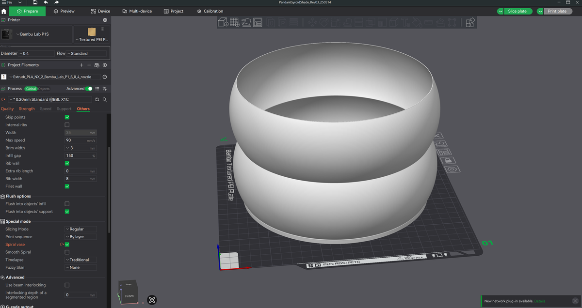Image resolution: width=582 pixels, height=308 pixels.
Task: Click the Home icon
Action: point(4,11)
